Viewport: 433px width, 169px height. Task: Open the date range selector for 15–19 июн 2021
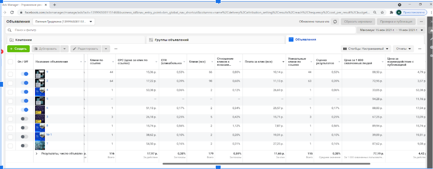[x=391, y=30]
